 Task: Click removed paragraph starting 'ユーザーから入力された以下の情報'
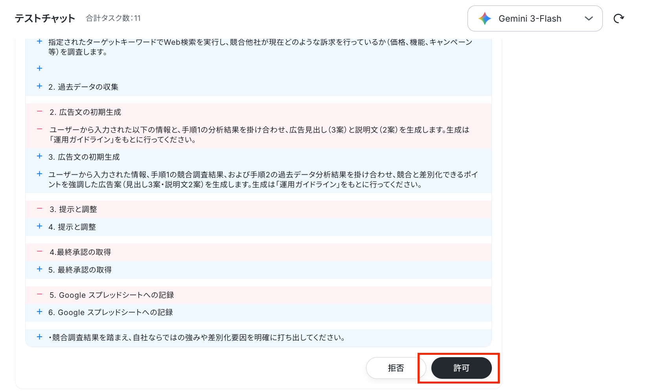point(260,135)
